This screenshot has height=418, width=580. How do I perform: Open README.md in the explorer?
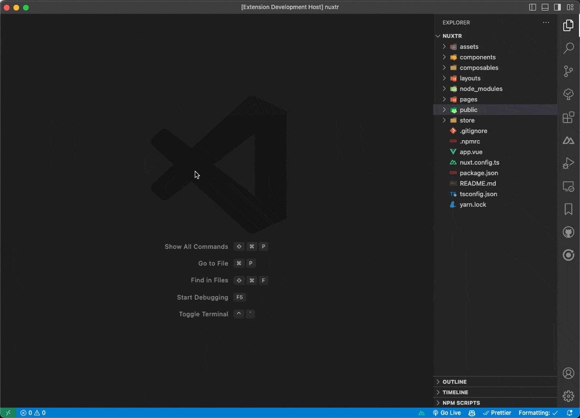point(495,184)
